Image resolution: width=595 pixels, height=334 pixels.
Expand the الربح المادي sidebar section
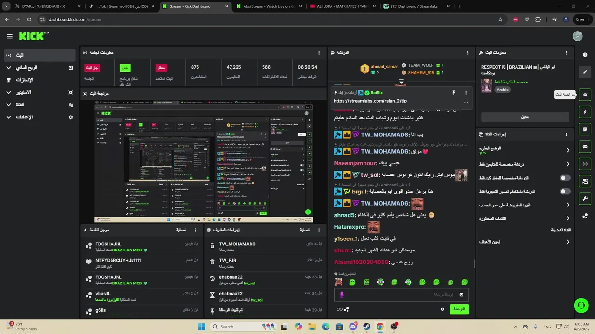[x=39, y=67]
